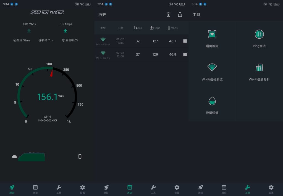Viewport: 283px width, 196px height.
Task: Sort history by ms latency column
Action: [138, 28]
